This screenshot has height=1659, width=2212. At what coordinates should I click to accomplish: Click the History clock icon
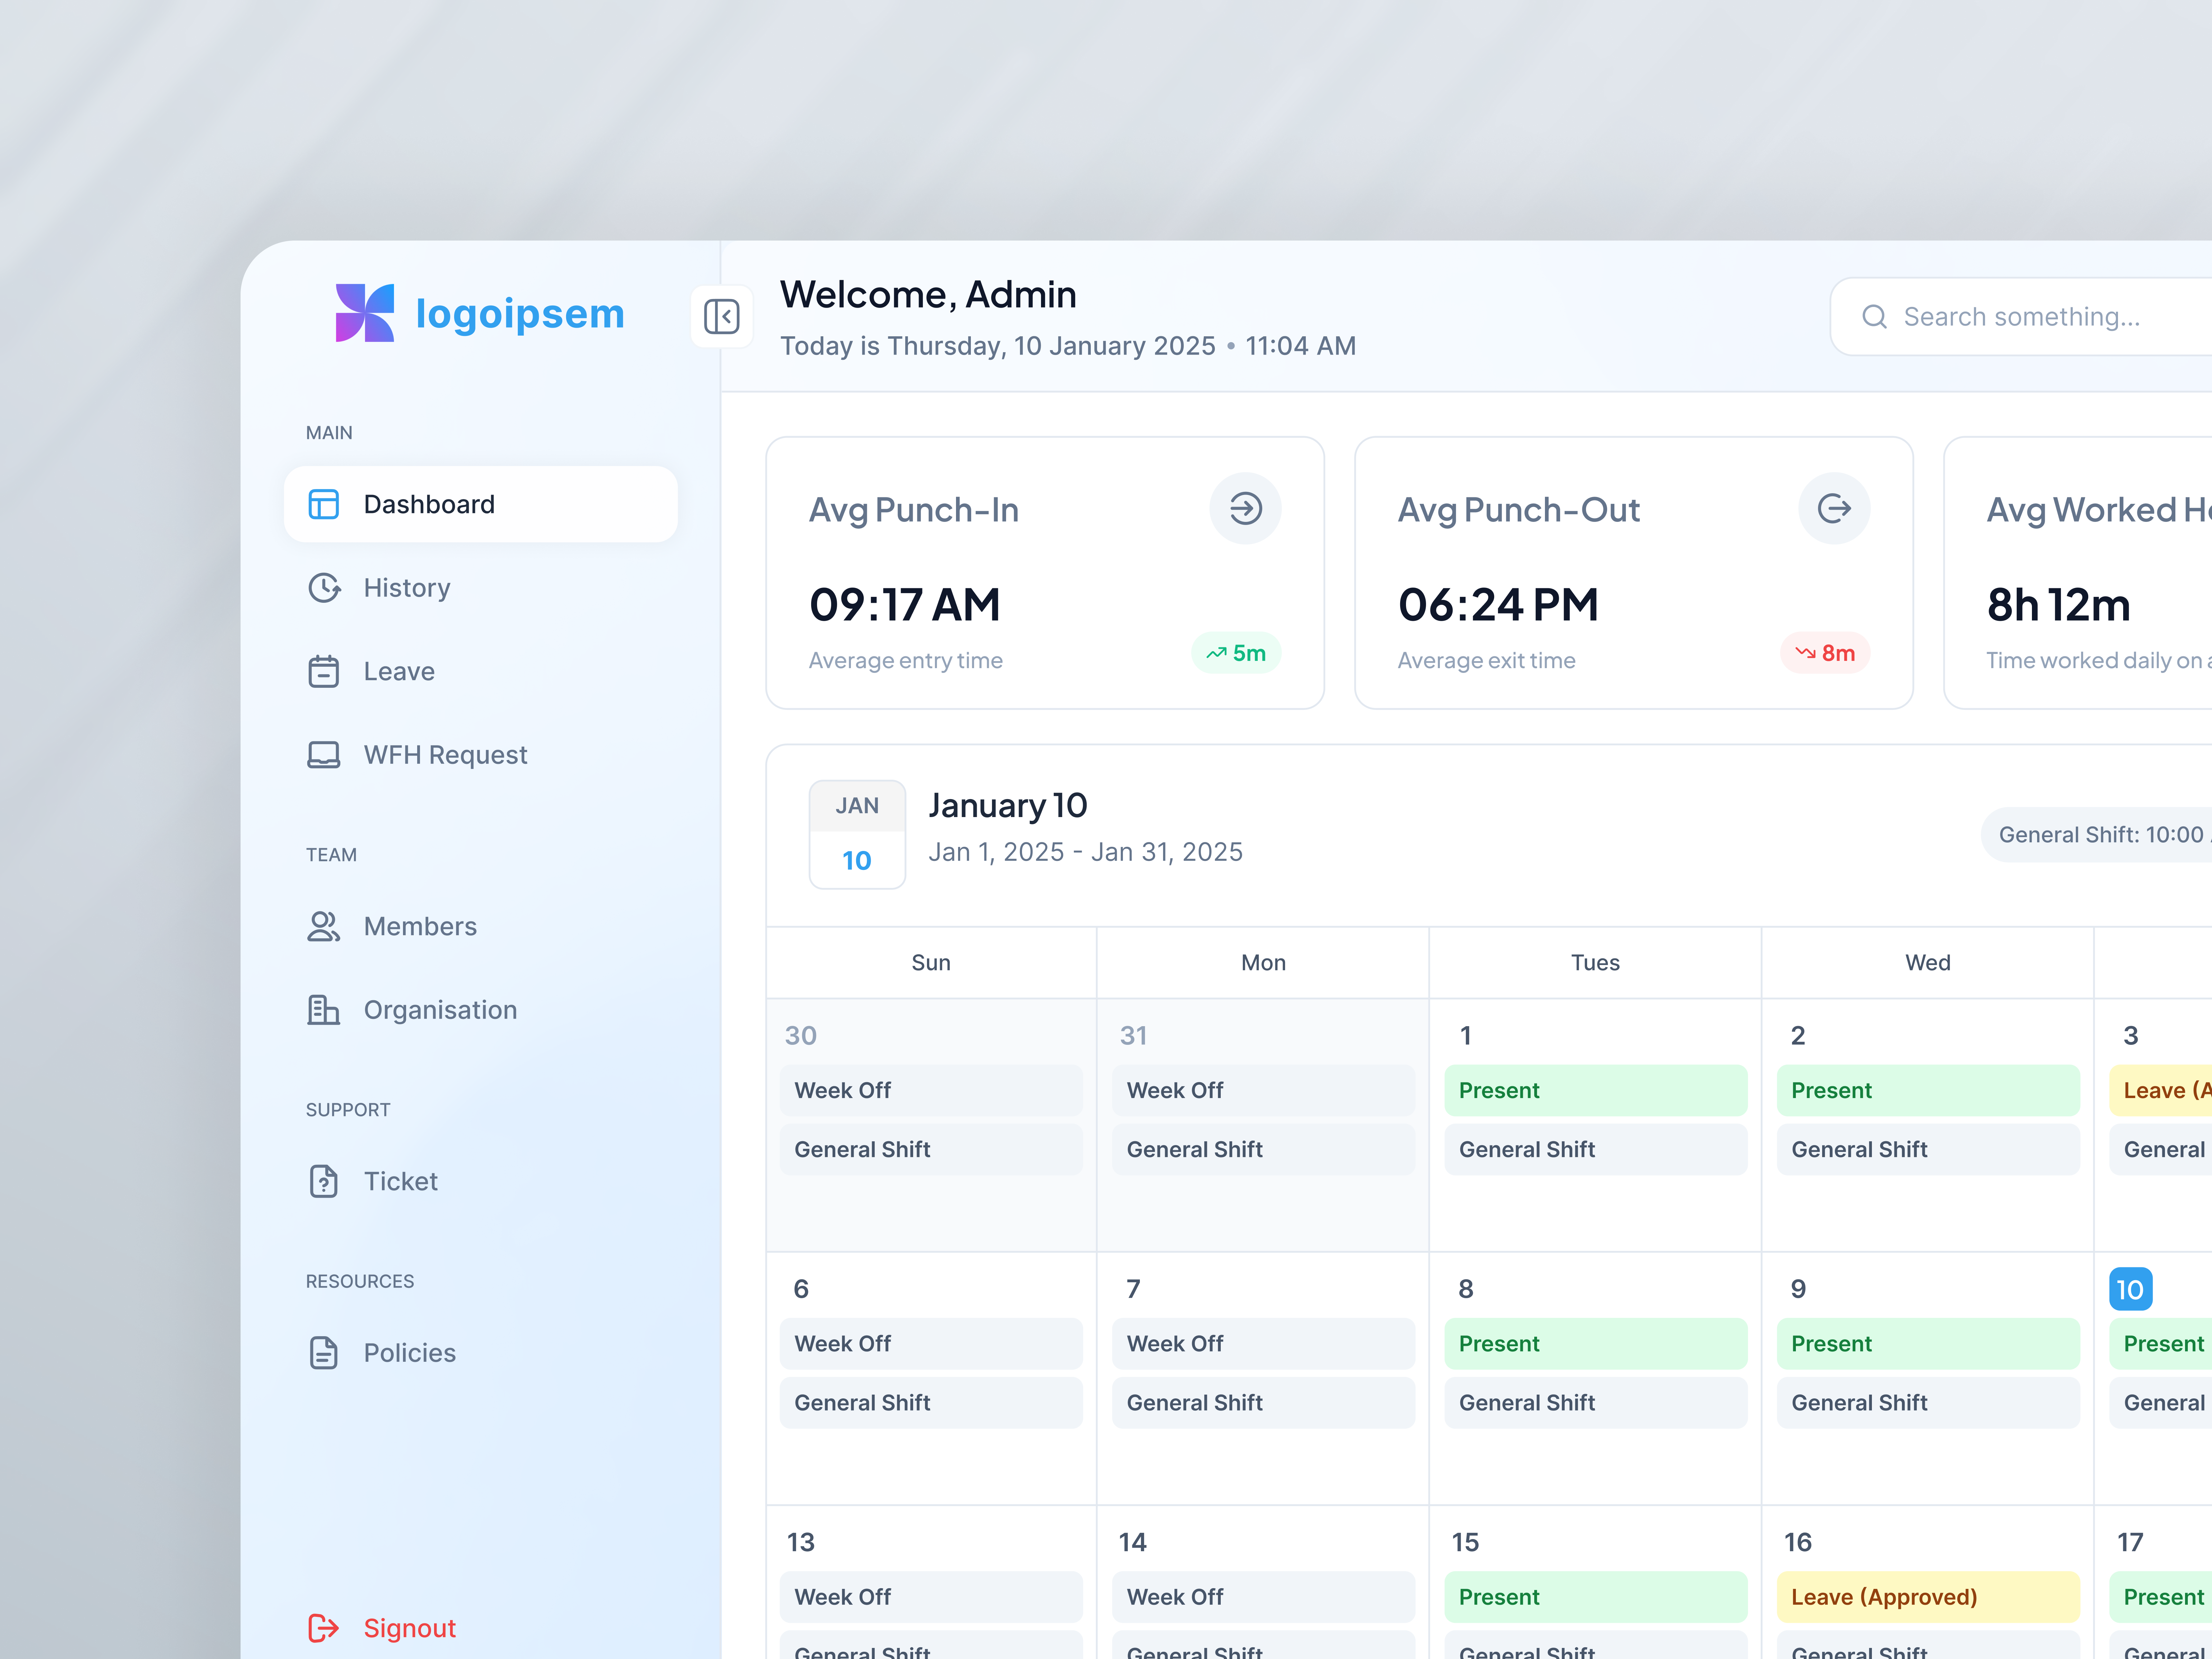(x=323, y=588)
